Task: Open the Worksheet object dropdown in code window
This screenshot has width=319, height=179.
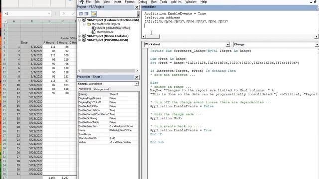Action: pyautogui.click(x=228, y=44)
